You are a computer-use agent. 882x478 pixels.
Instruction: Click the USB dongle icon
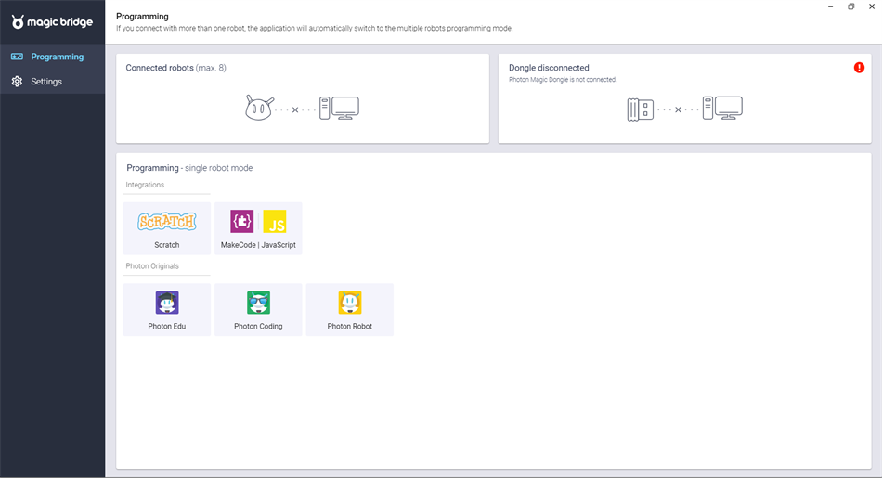coord(640,110)
